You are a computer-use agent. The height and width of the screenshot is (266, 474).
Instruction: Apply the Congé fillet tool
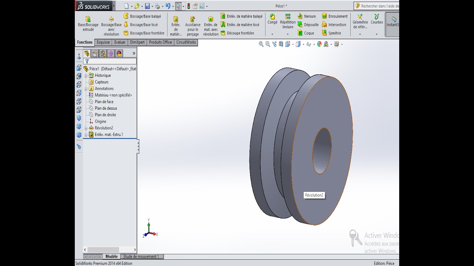pos(272,19)
